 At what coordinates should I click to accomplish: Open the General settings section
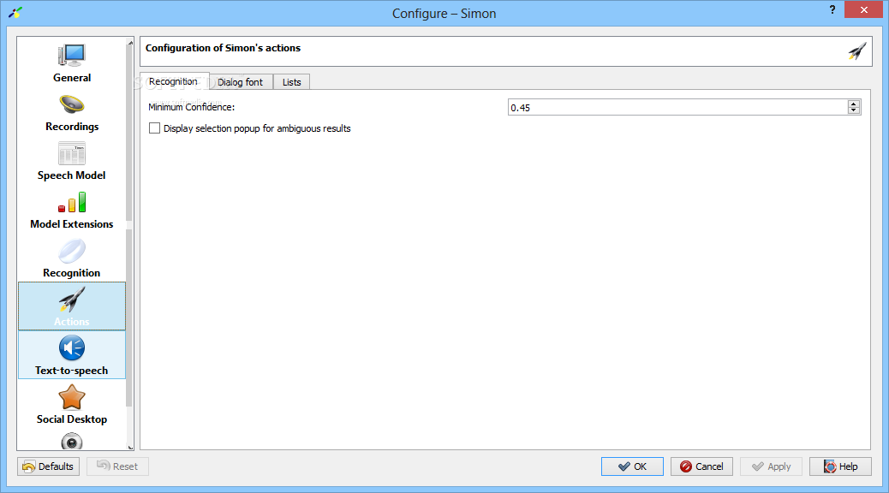(x=71, y=62)
